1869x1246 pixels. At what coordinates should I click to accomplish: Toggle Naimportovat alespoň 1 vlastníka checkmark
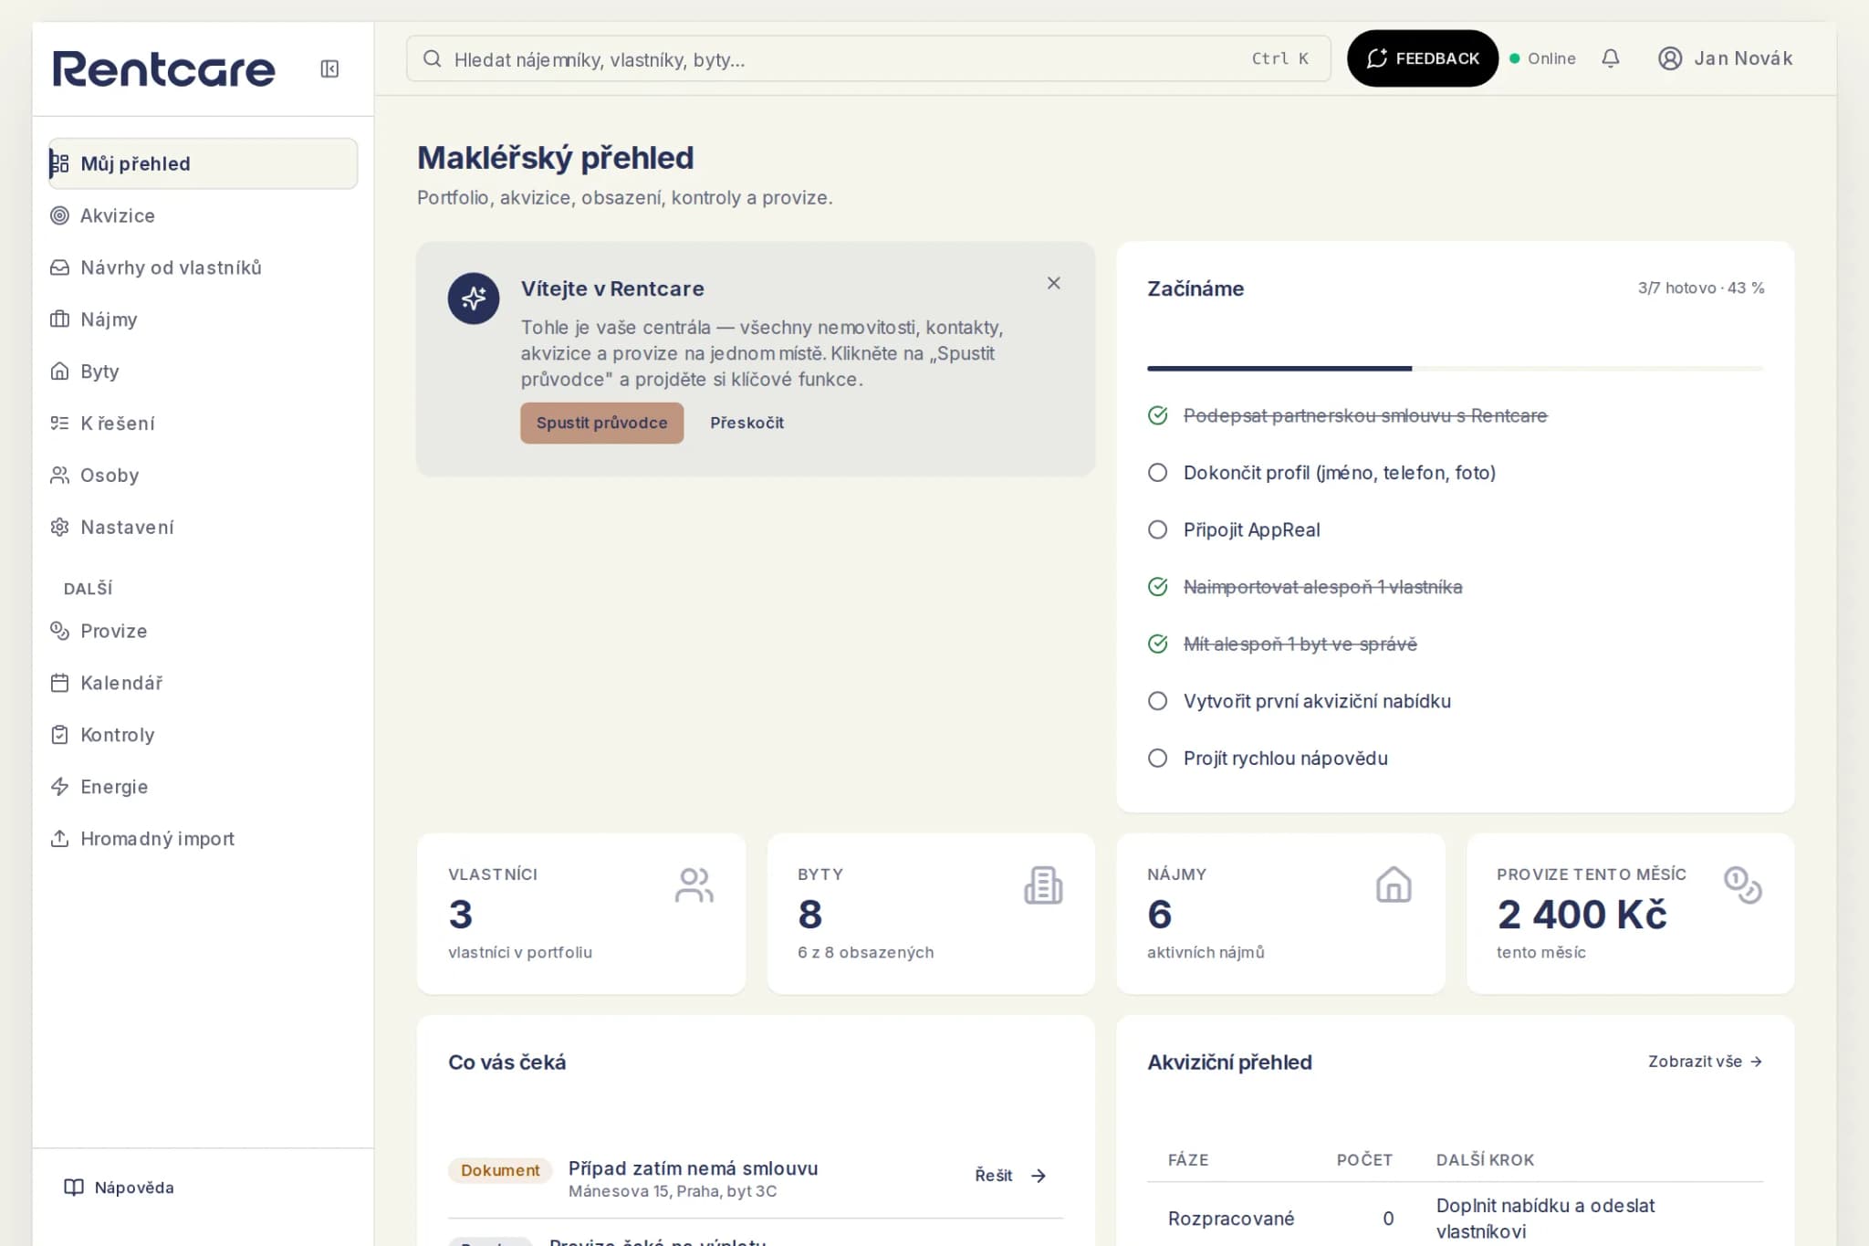tap(1157, 587)
